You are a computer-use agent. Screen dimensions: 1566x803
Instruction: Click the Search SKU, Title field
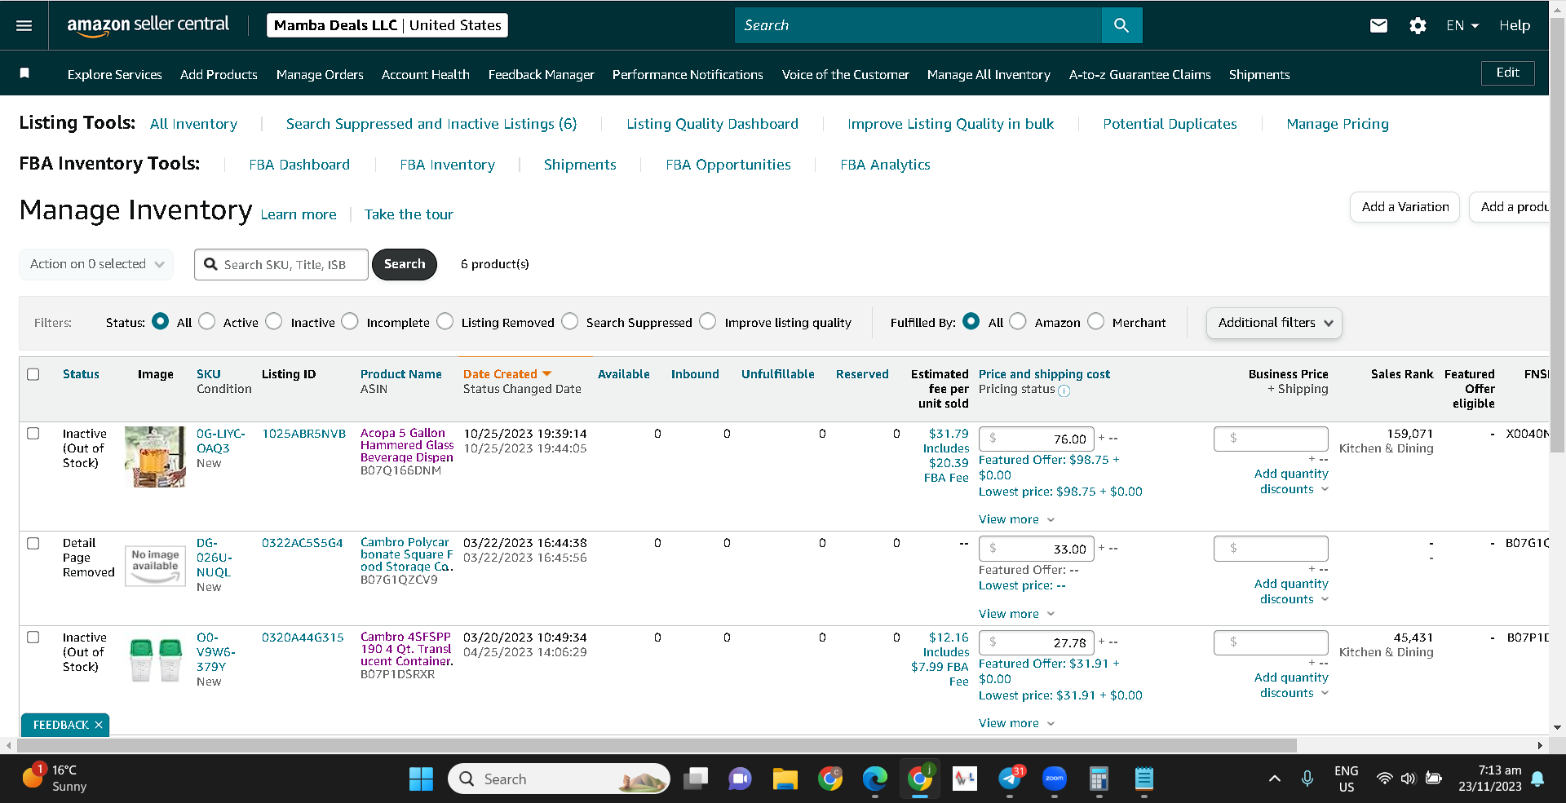[281, 264]
